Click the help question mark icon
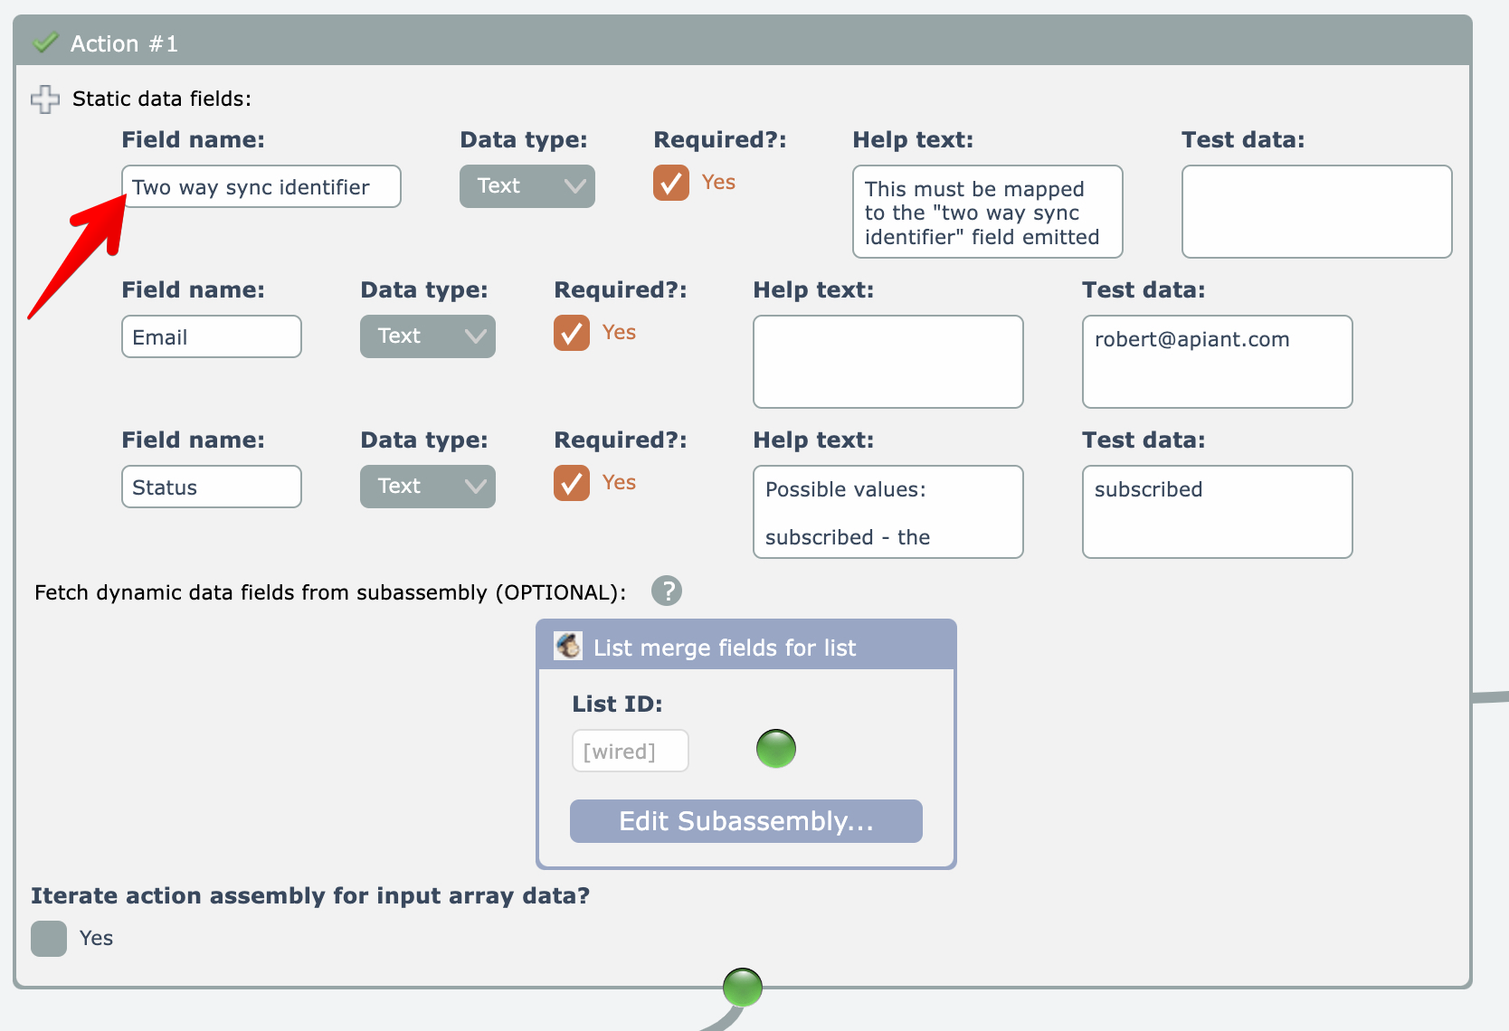The image size is (1509, 1031). [x=667, y=591]
